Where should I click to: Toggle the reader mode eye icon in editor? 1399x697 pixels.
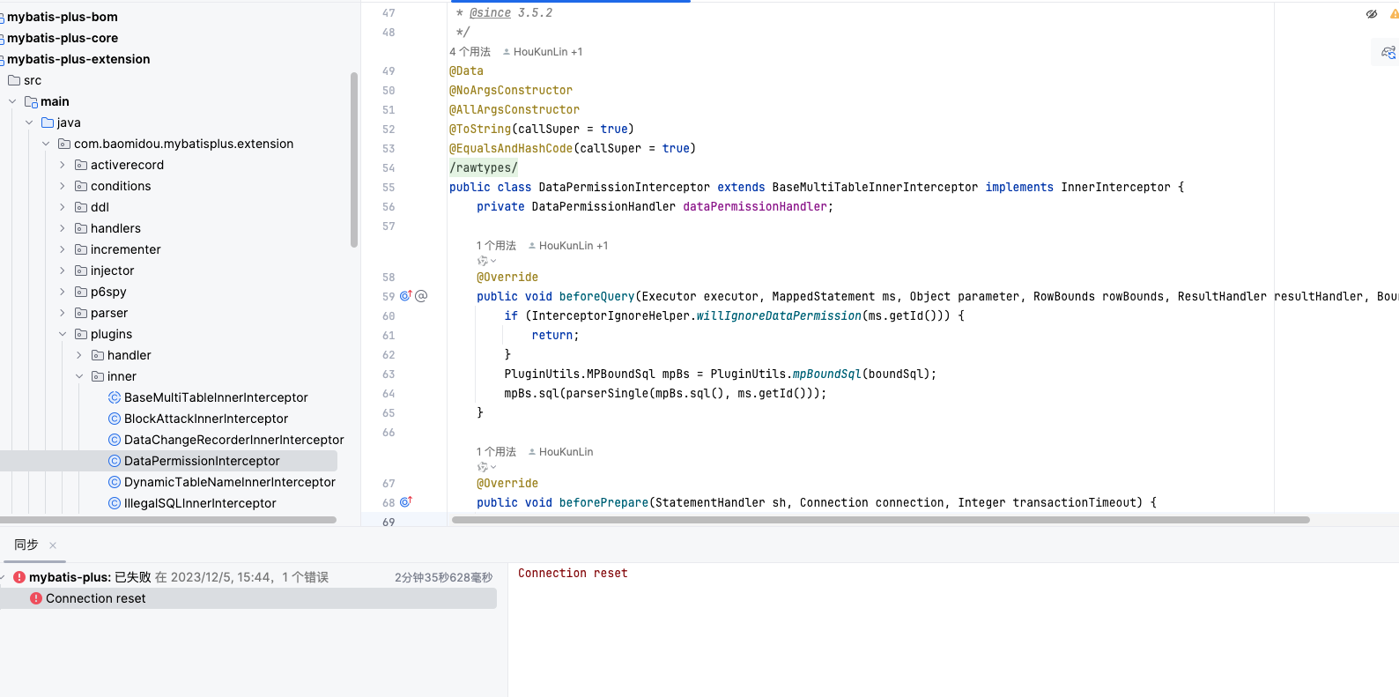coord(1372,14)
